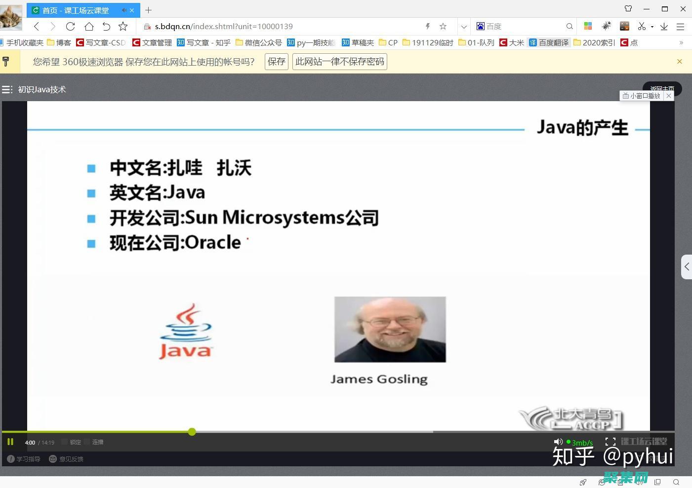Image resolution: width=692 pixels, height=488 pixels.
Task: Click the star to bookmark this page
Action: (443, 26)
